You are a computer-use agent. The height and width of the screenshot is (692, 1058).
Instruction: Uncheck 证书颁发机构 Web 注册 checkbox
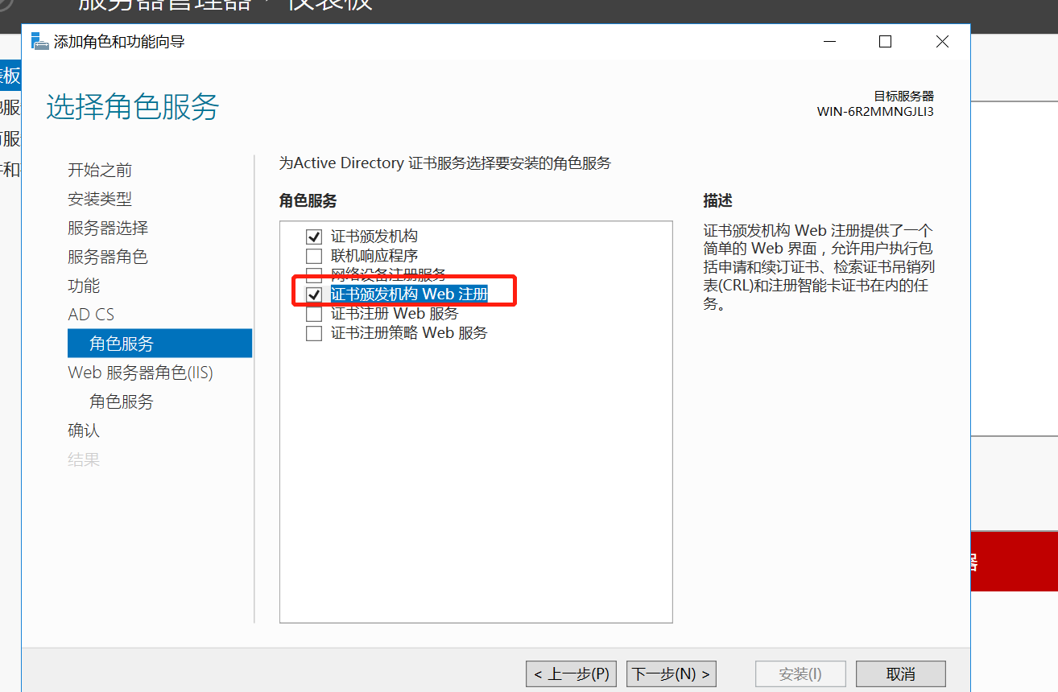point(314,295)
